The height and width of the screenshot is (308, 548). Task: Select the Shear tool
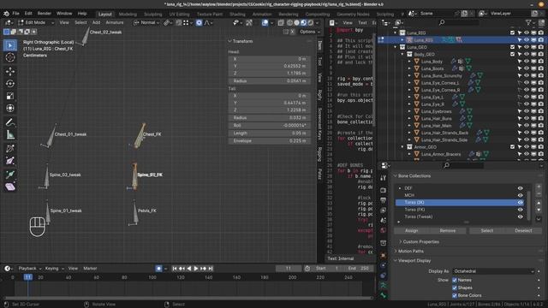click(x=10, y=187)
